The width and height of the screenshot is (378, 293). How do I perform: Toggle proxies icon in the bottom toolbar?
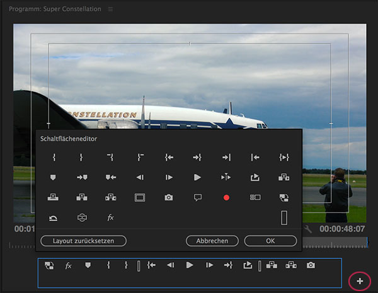(49, 266)
